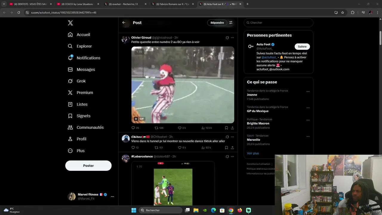Screen dimensions: 382x215
Task: Open Grok in the sidebar
Action: 77,81
